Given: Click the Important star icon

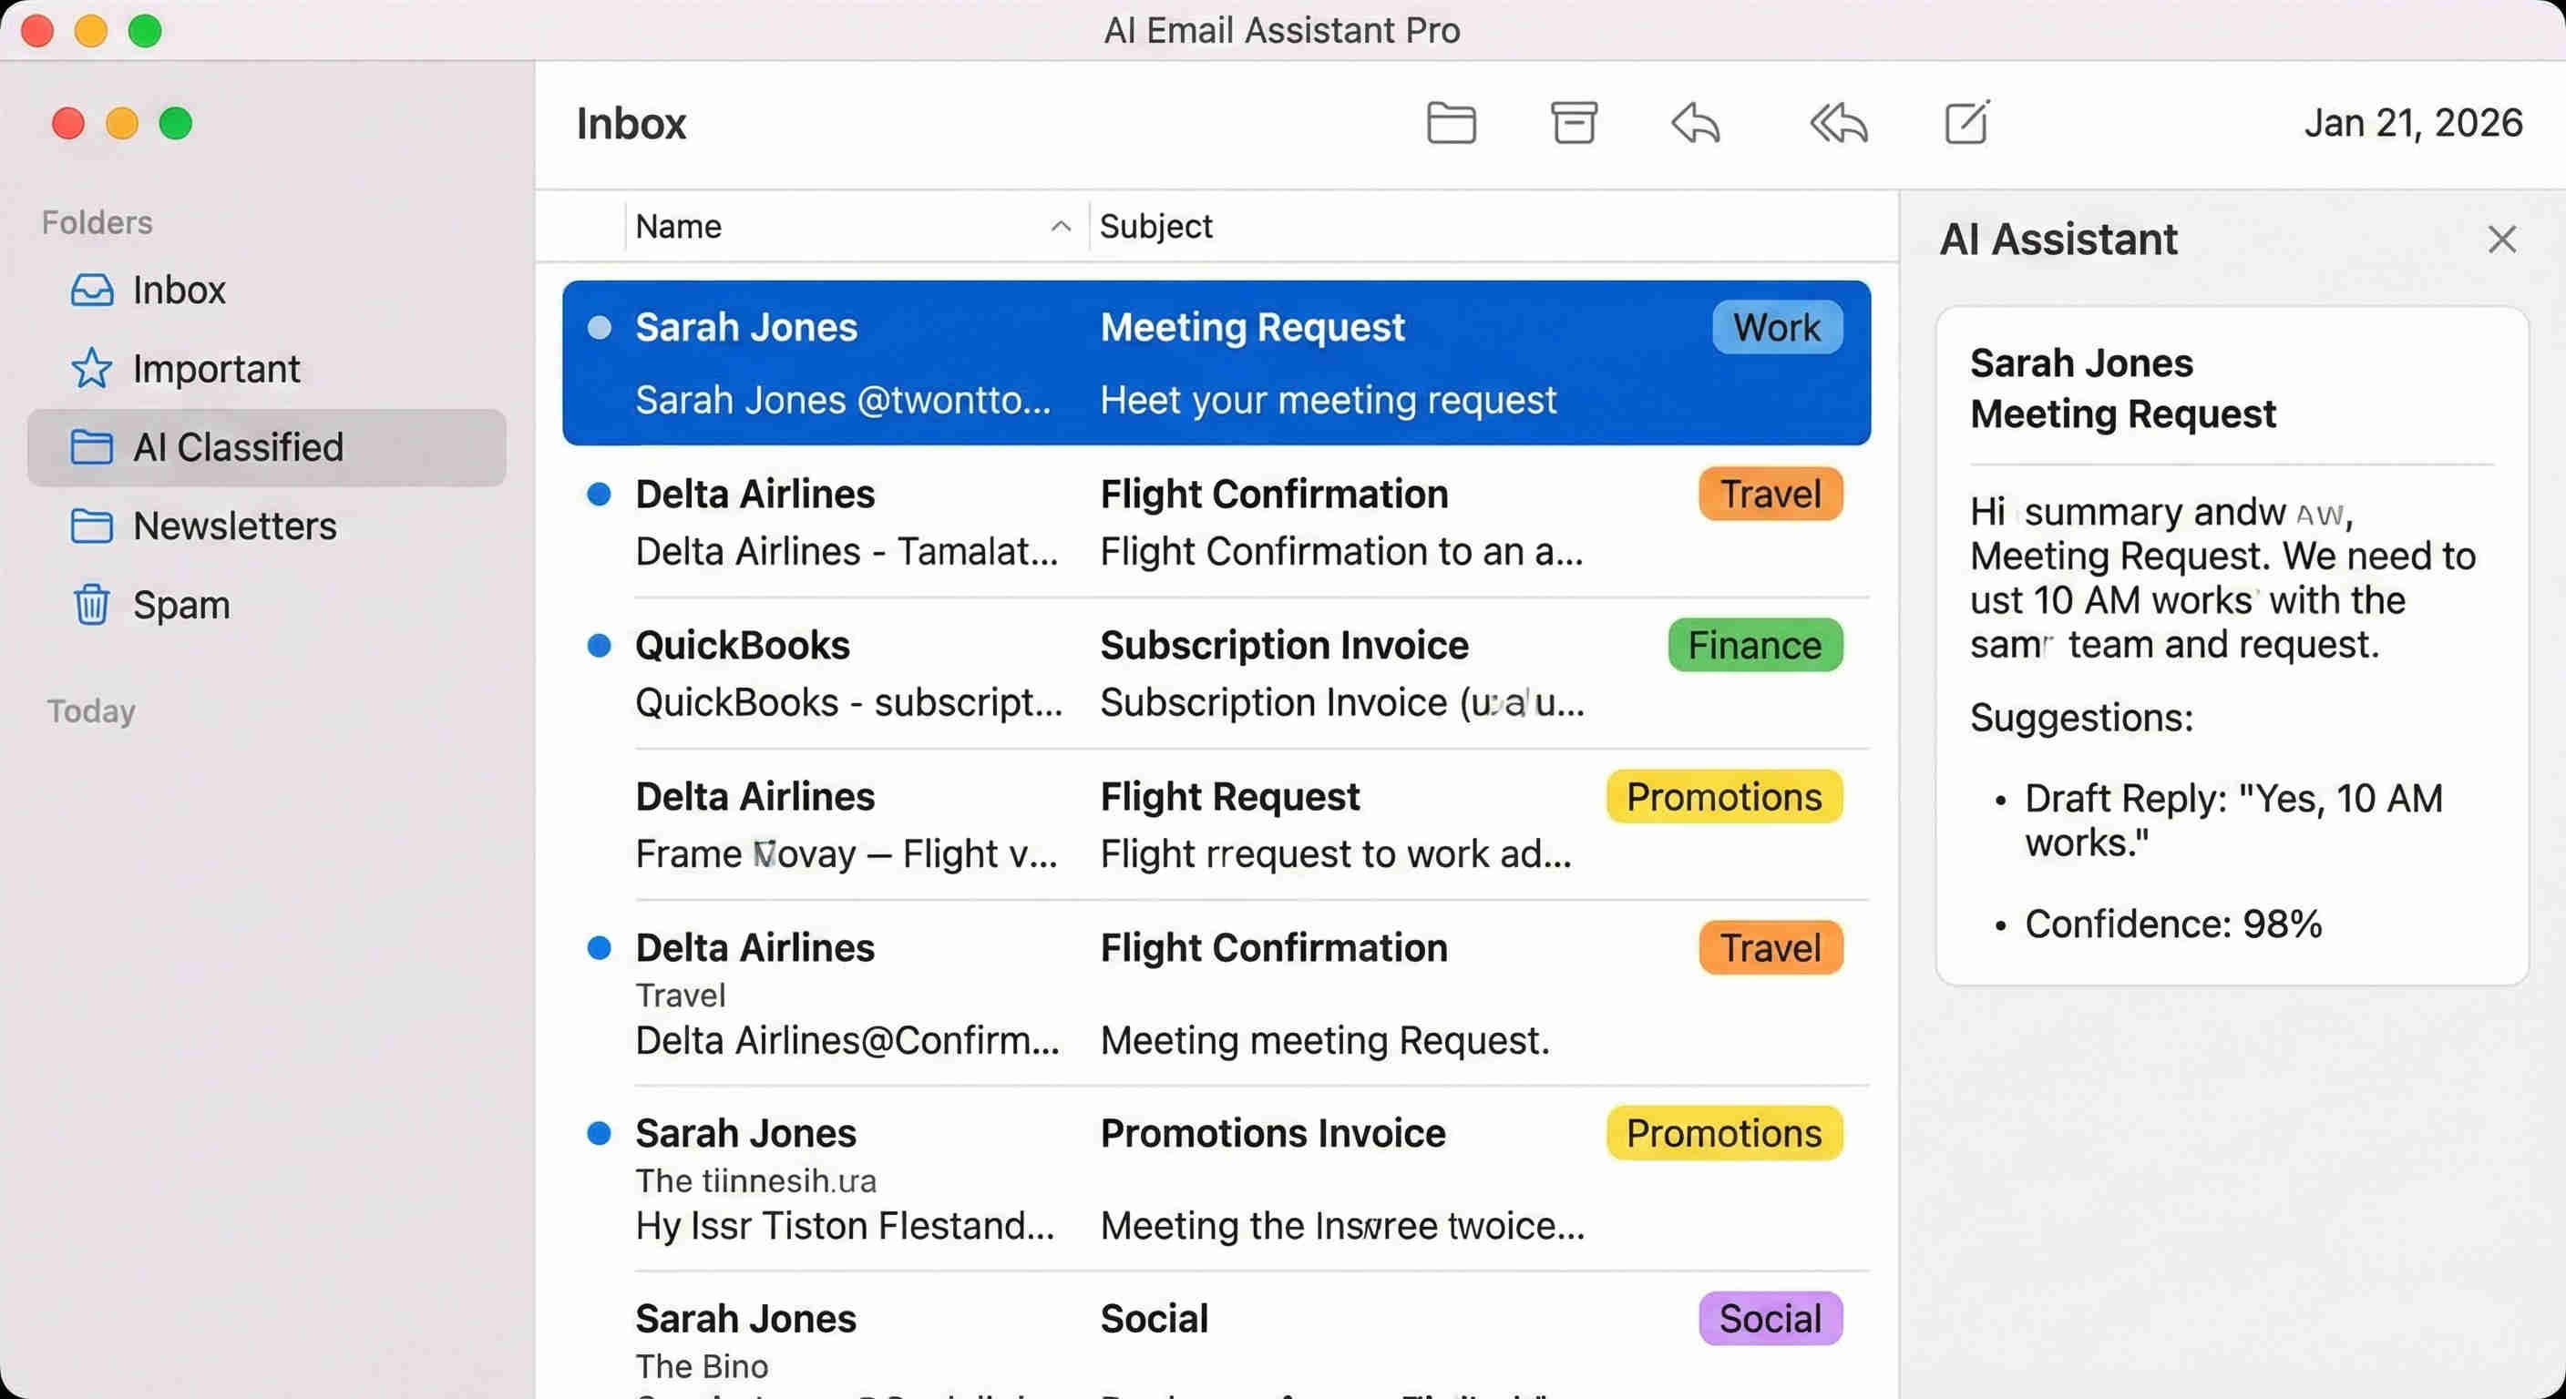Looking at the screenshot, I should tap(92, 368).
